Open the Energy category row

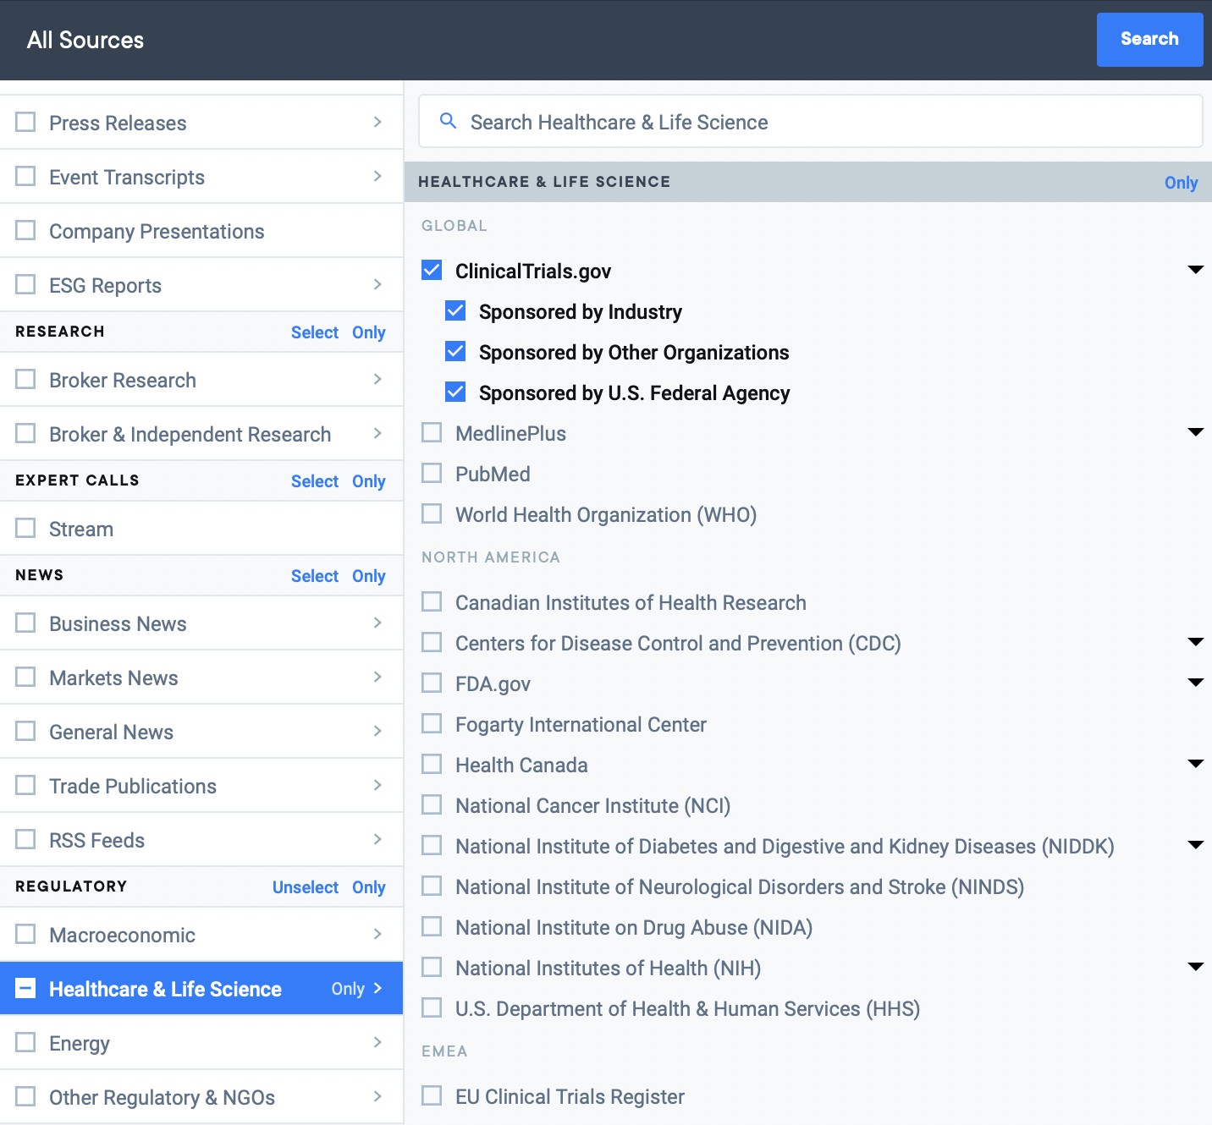(201, 1042)
